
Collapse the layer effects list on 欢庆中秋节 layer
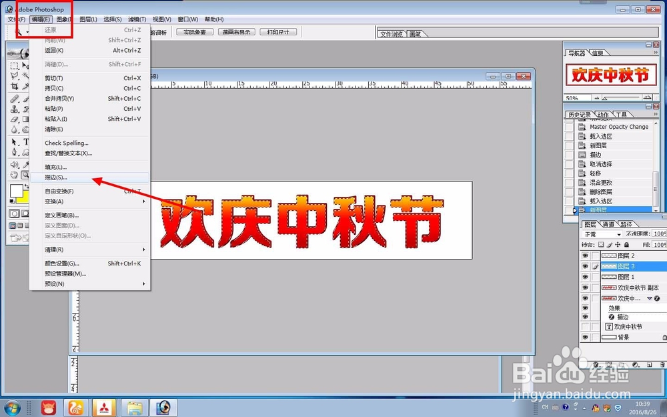coord(650,298)
